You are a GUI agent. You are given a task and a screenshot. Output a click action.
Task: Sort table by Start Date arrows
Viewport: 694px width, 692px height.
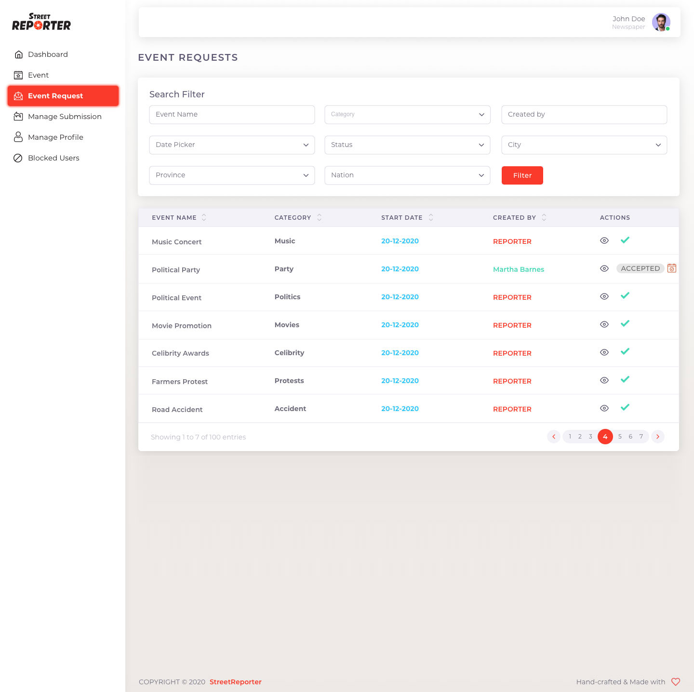[x=431, y=217]
